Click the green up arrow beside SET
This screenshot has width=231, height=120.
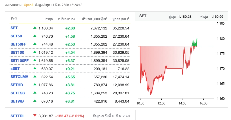click(x=35, y=28)
